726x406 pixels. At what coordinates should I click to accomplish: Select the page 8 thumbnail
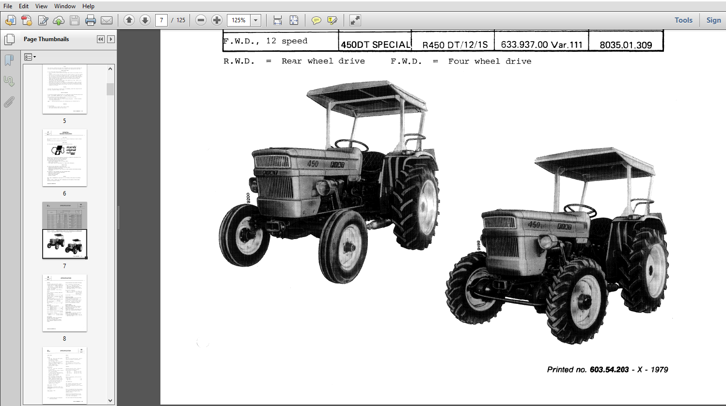point(64,303)
